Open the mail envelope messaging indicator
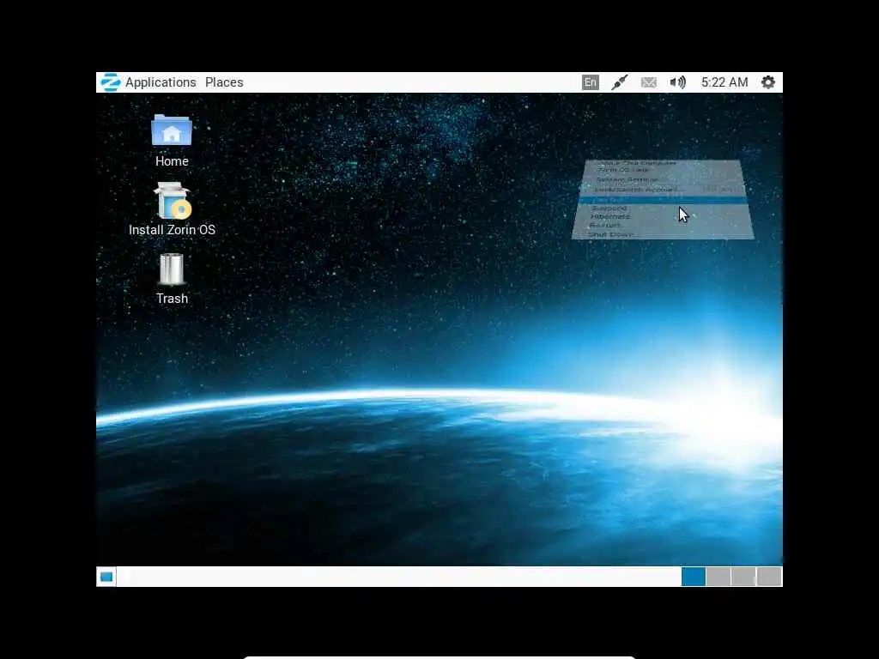 click(x=649, y=82)
